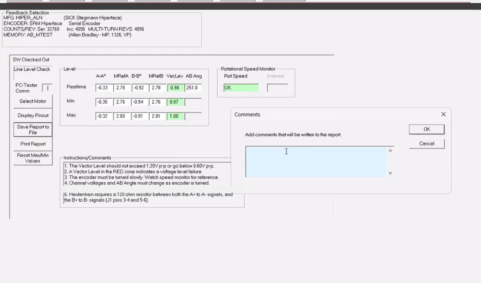481x283 pixels.
Task: Click 'MULTI-TURN REVS: 4096' text
Action: (116, 29)
